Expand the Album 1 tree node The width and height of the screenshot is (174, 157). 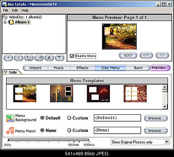coord(5,22)
